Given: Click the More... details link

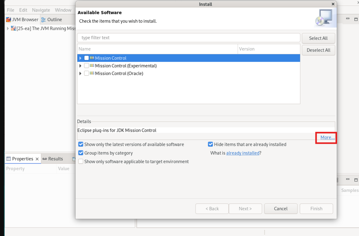Looking at the screenshot, I should click(x=327, y=137).
